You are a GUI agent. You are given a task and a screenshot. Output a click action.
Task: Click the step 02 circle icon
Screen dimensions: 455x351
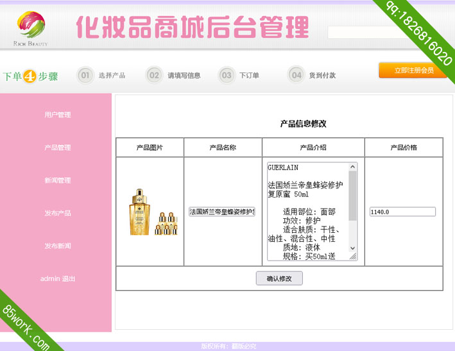(154, 76)
